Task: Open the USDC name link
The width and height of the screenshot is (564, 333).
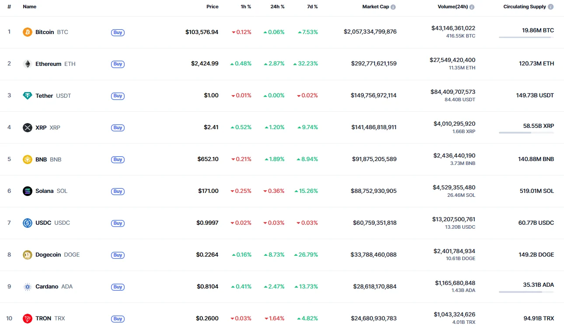Action: (x=43, y=223)
